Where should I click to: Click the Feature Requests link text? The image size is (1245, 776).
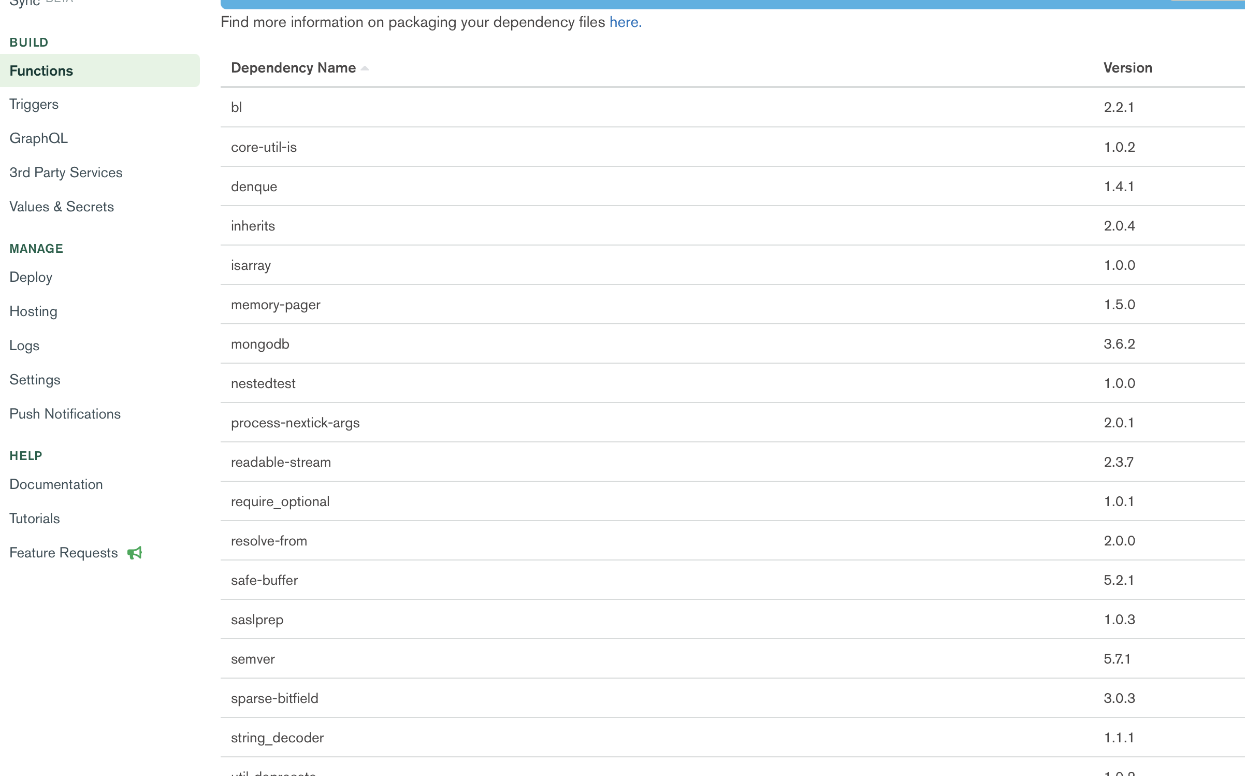(x=64, y=553)
